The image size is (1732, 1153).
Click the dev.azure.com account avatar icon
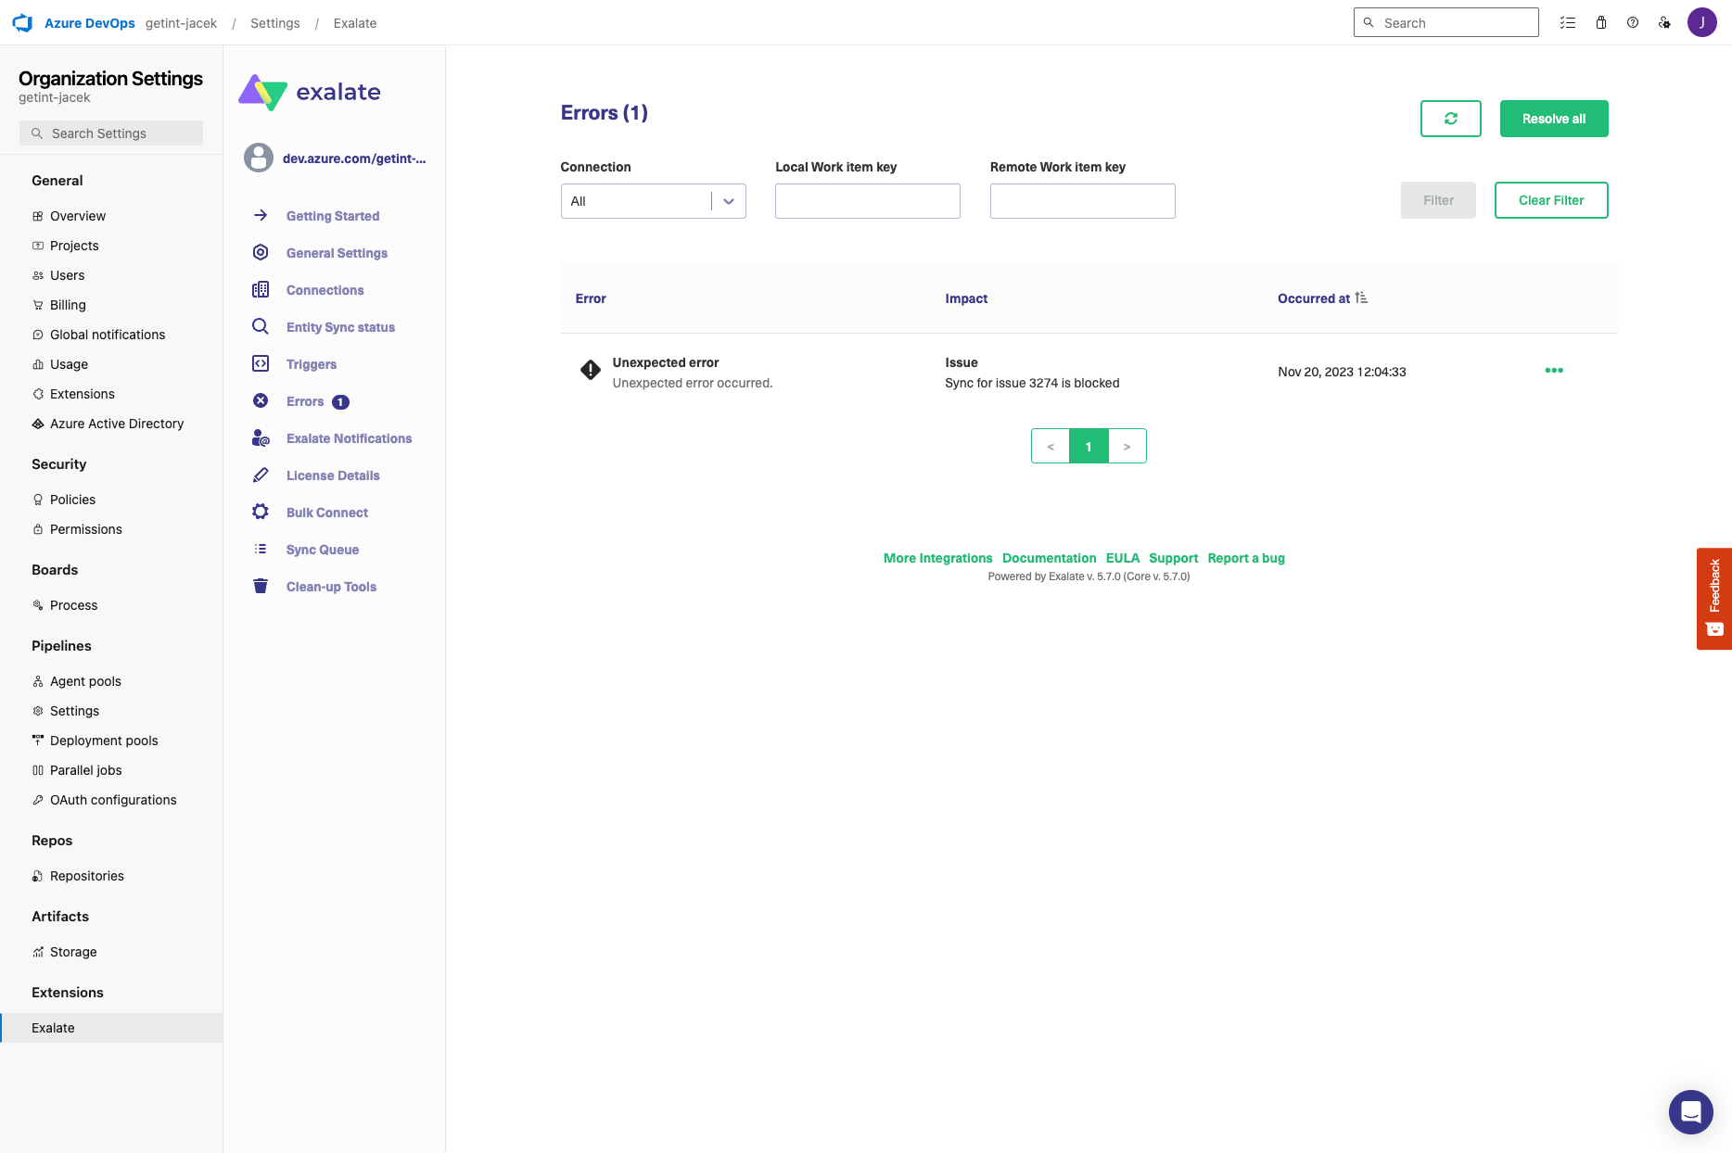tap(259, 158)
